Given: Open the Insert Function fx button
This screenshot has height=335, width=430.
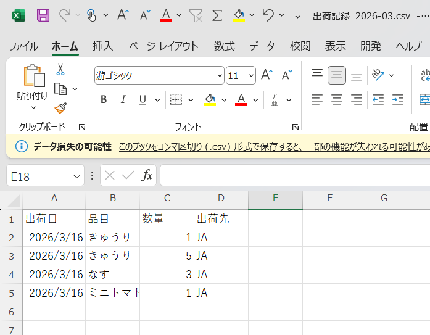Looking at the screenshot, I should pos(147,175).
